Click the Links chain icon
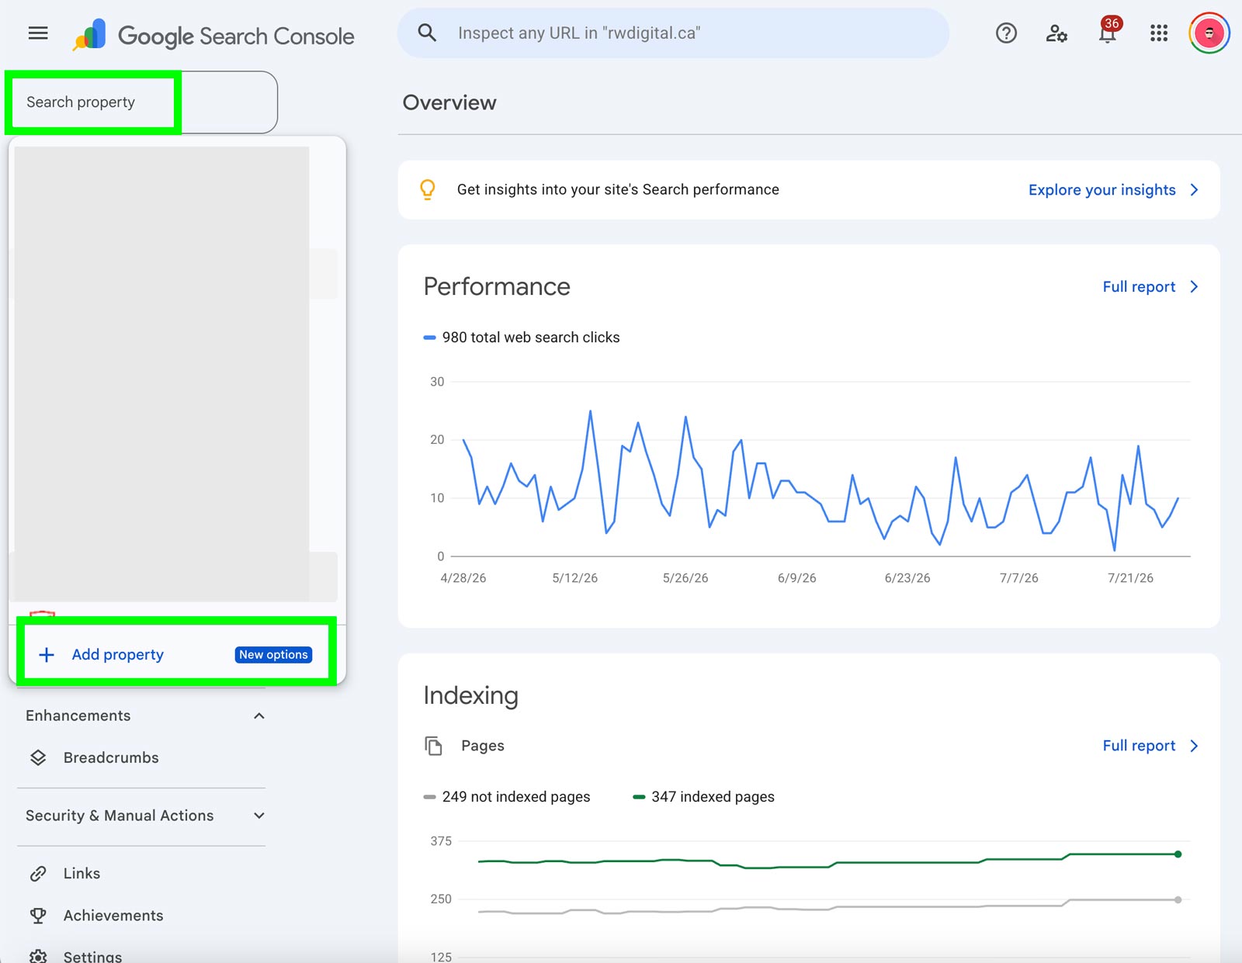The height and width of the screenshot is (963, 1242). [38, 873]
